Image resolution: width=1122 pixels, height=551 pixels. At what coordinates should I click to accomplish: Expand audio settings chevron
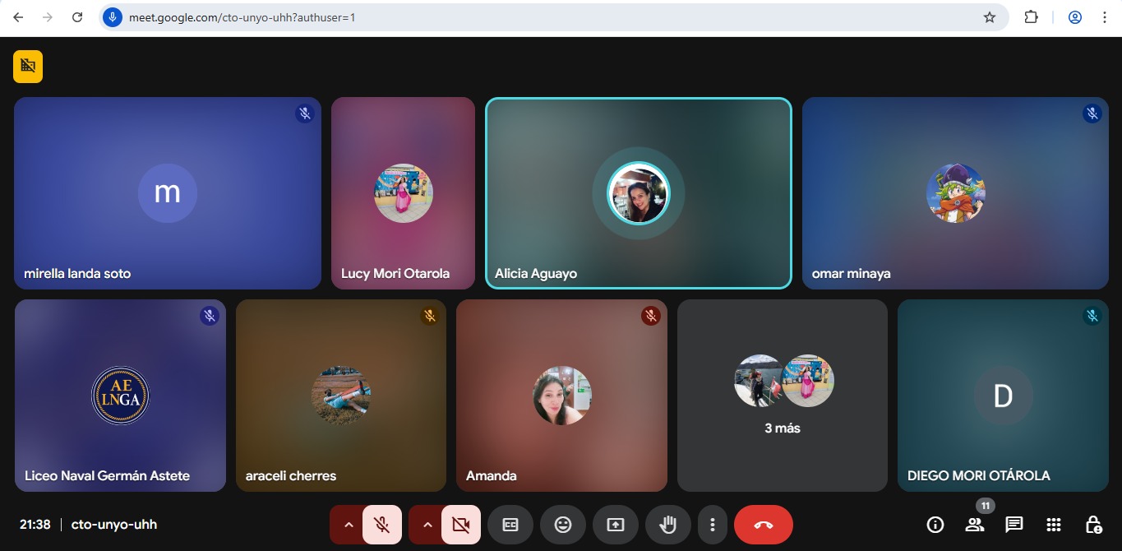click(349, 525)
